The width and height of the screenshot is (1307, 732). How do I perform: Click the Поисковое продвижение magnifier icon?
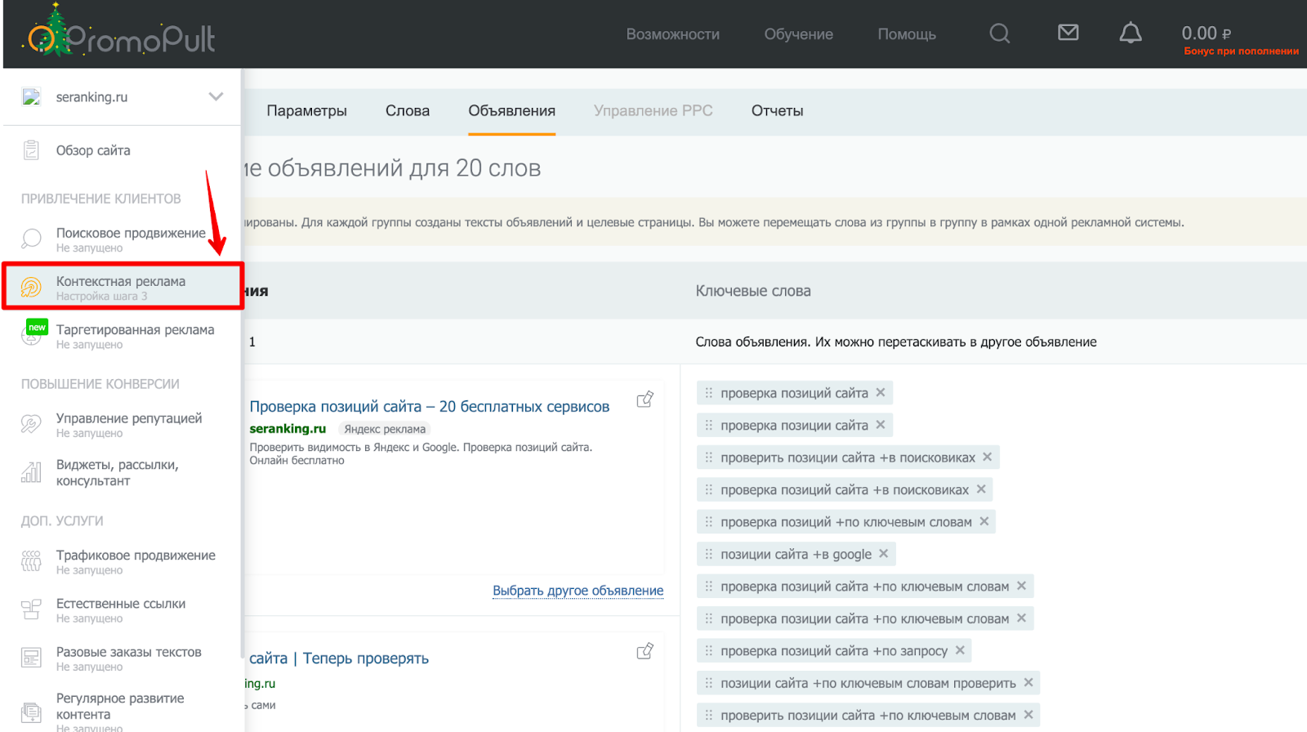click(x=31, y=239)
